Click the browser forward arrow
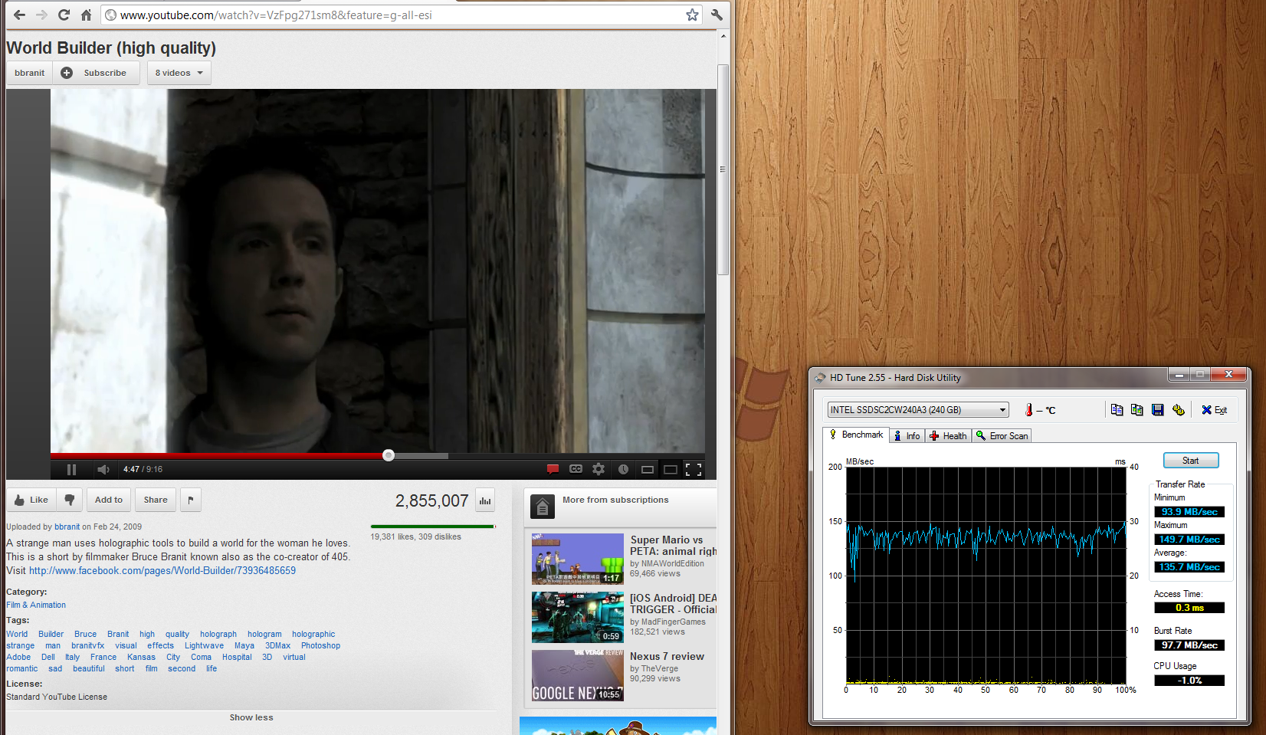Viewport: 1266px width, 735px height. [x=41, y=15]
